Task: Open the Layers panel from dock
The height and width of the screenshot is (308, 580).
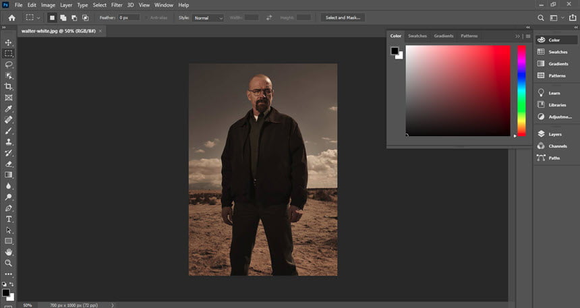Action: click(556, 134)
